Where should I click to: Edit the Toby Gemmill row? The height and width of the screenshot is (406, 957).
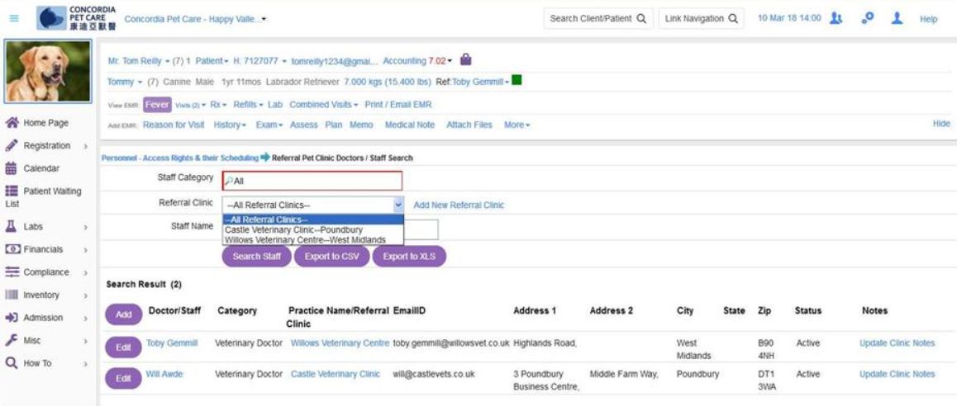click(123, 347)
